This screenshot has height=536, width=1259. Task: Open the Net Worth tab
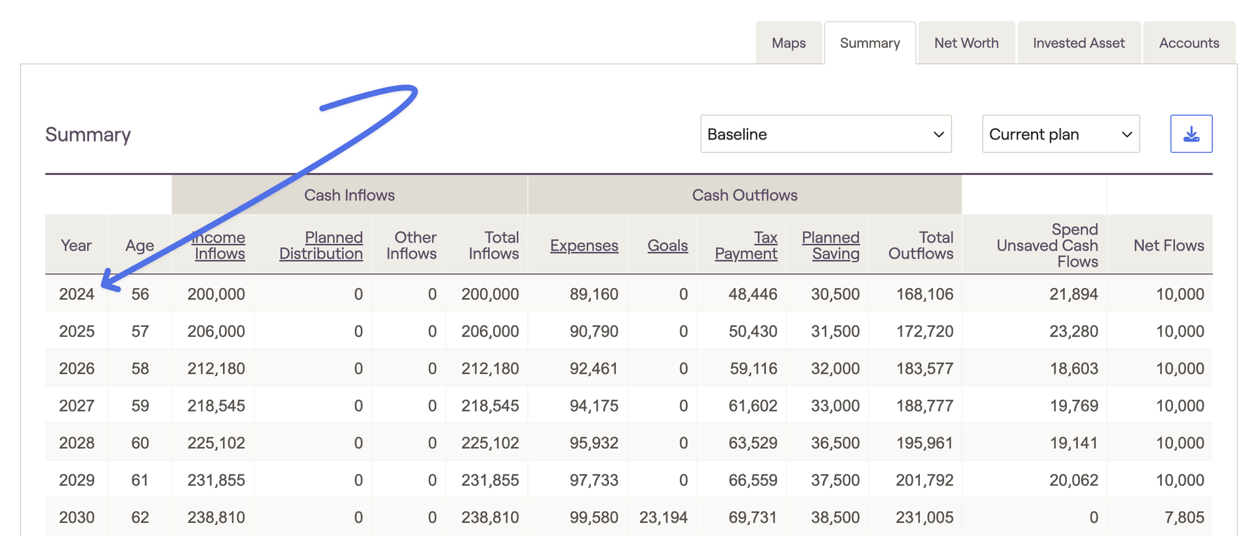click(x=966, y=43)
